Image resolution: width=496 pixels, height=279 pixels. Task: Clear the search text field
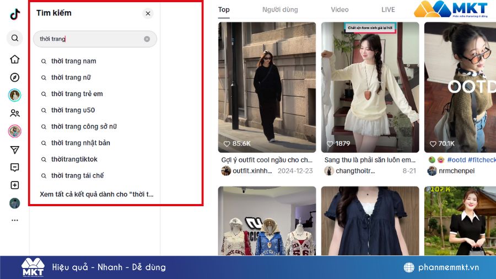pos(147,39)
